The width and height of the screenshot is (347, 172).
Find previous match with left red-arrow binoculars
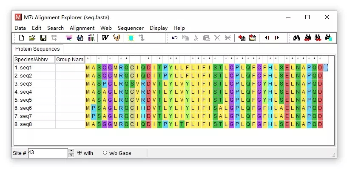[307, 38]
